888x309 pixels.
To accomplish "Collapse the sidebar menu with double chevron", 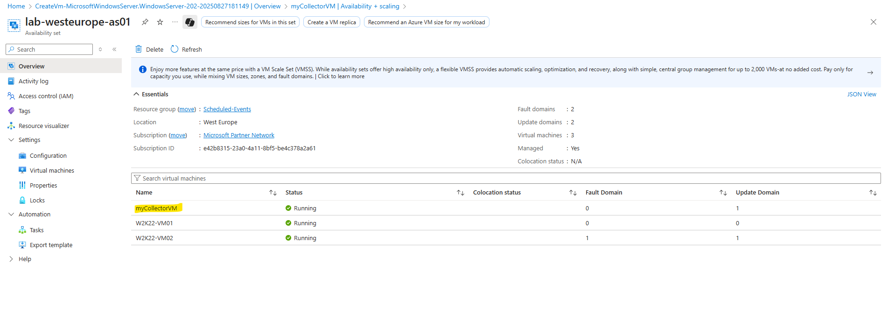I will click(x=114, y=49).
